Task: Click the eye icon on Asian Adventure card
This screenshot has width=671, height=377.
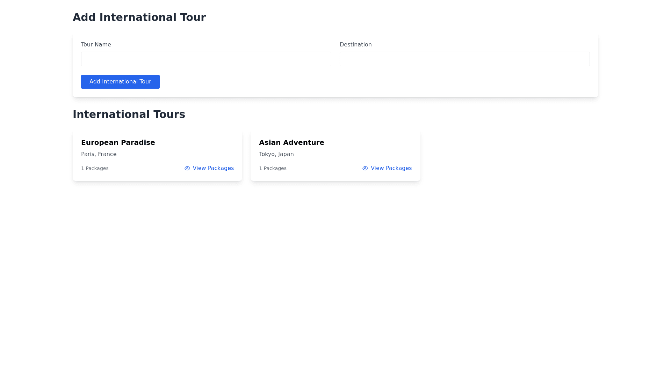Action: click(x=365, y=168)
